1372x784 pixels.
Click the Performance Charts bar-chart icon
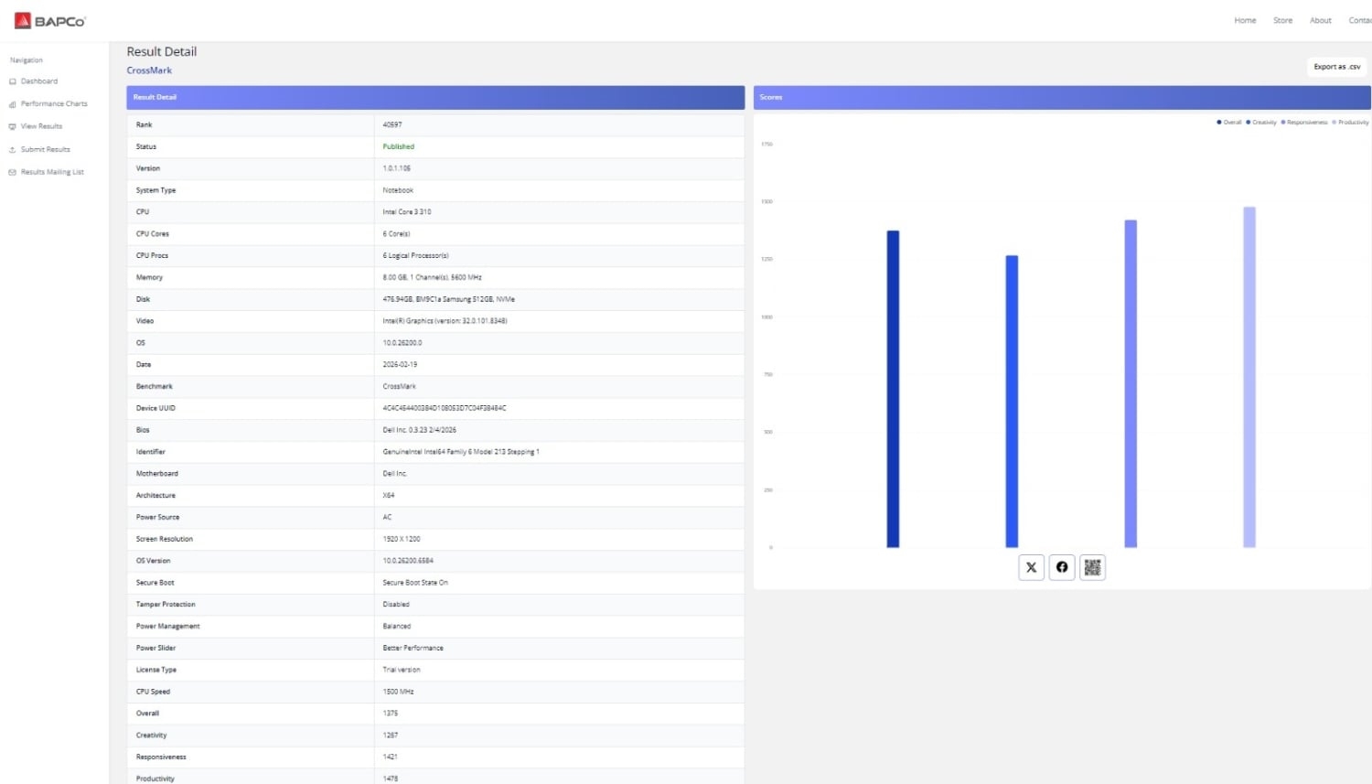point(13,104)
